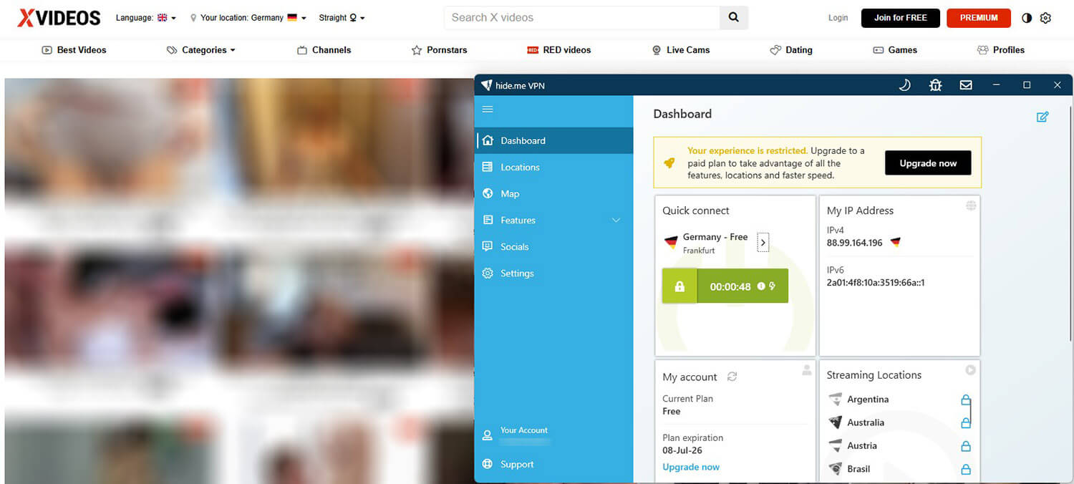1074x484 pixels.
Task: Click the website search magnifier button
Action: 734,17
